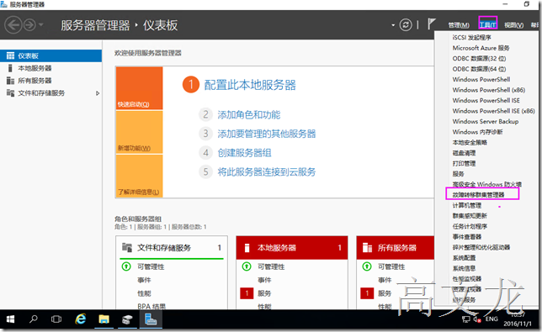Image resolution: width=542 pixels, height=332 pixels.
Task: Select 磁盘清理 menu entry
Action: pos(464,153)
